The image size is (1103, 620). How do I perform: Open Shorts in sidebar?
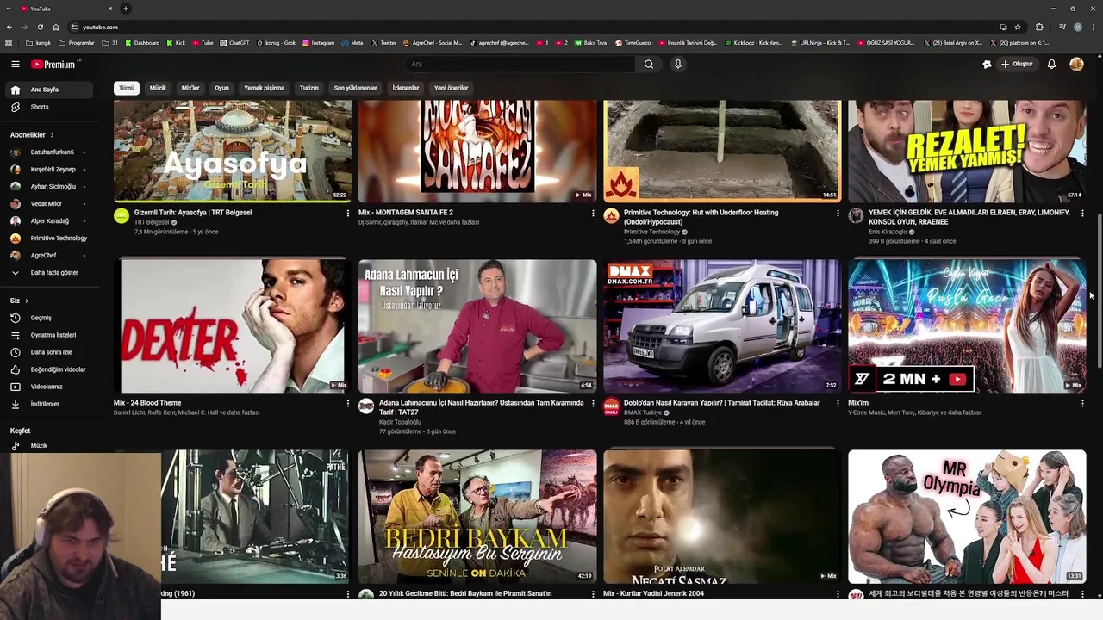(49, 107)
